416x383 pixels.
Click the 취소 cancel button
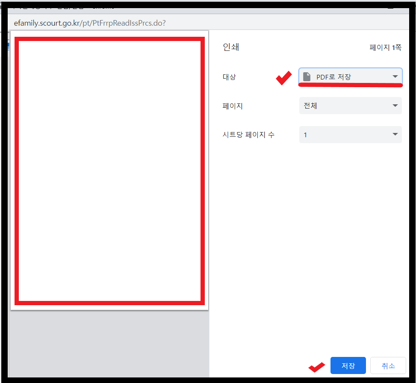(x=388, y=365)
